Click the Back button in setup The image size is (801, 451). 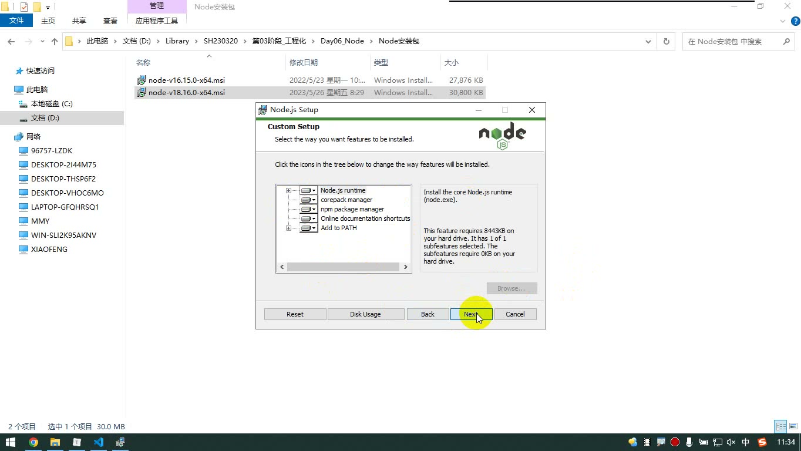(x=428, y=314)
